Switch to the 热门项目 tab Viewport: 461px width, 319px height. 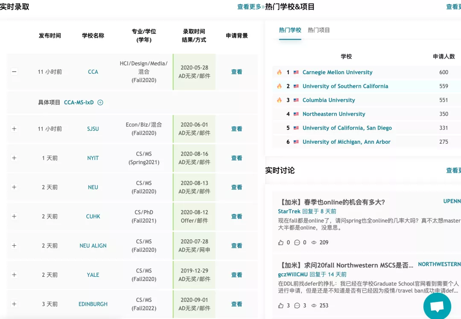[x=318, y=30]
